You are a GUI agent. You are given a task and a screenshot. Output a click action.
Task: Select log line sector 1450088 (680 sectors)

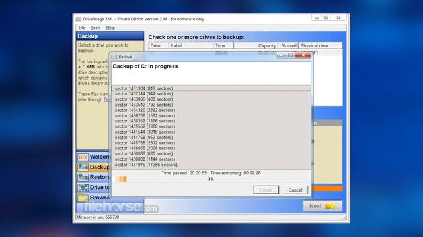coord(211,153)
